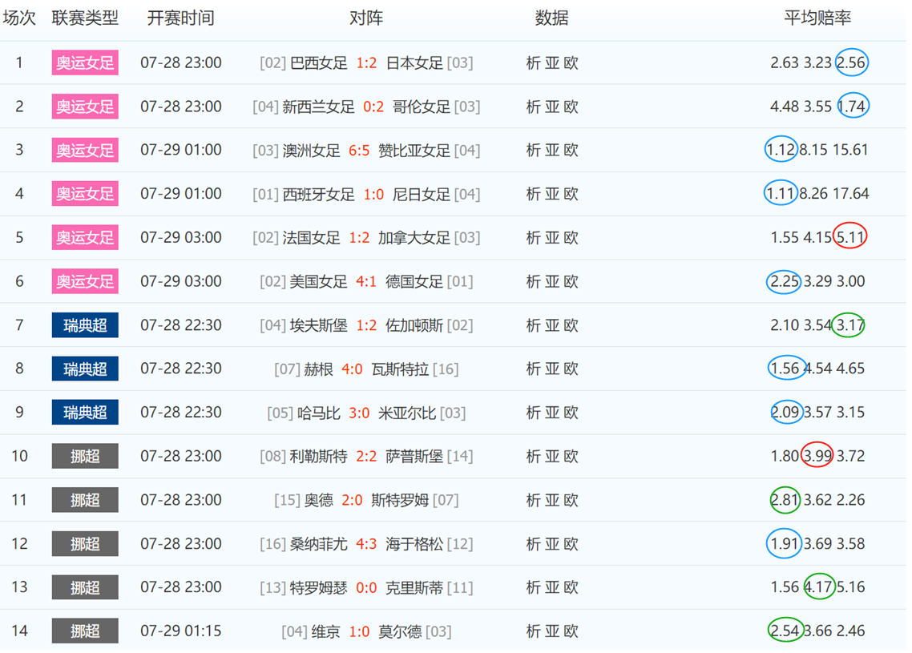
Task: Select team 莫尔德
Action: click(x=400, y=631)
